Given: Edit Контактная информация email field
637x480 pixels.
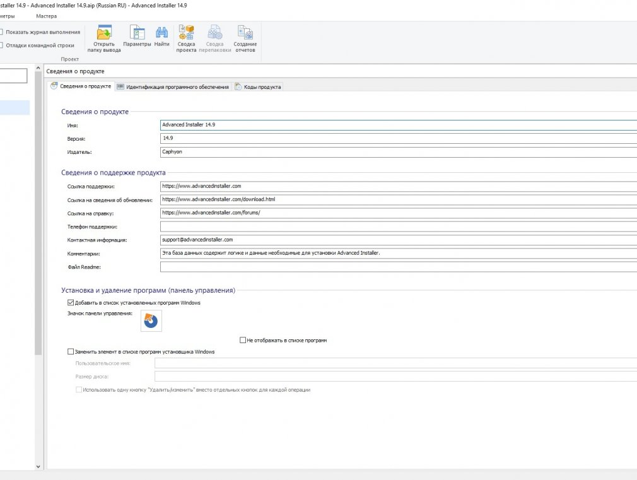Looking at the screenshot, I should 399,240.
